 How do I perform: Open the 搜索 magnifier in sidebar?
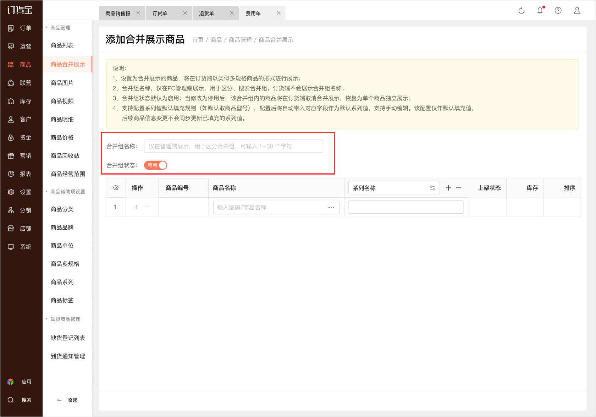tap(11, 400)
